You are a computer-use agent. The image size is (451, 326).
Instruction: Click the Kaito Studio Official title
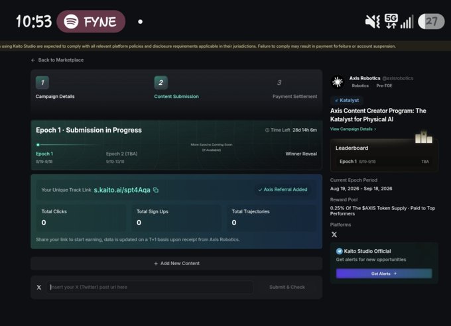pos(367,251)
